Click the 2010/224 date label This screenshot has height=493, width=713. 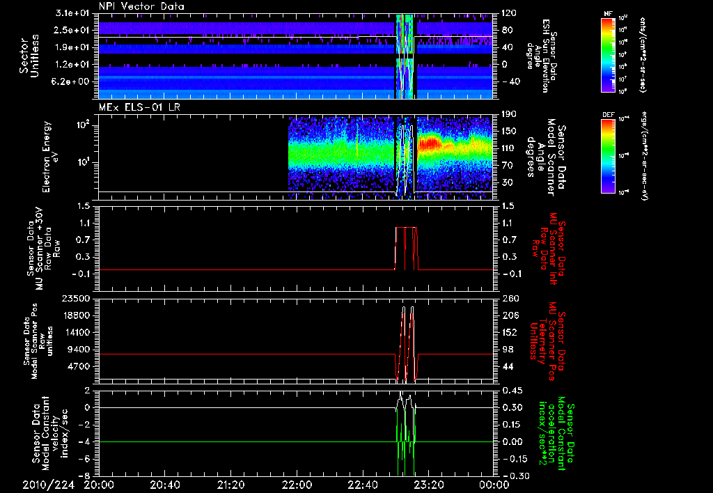(x=49, y=485)
